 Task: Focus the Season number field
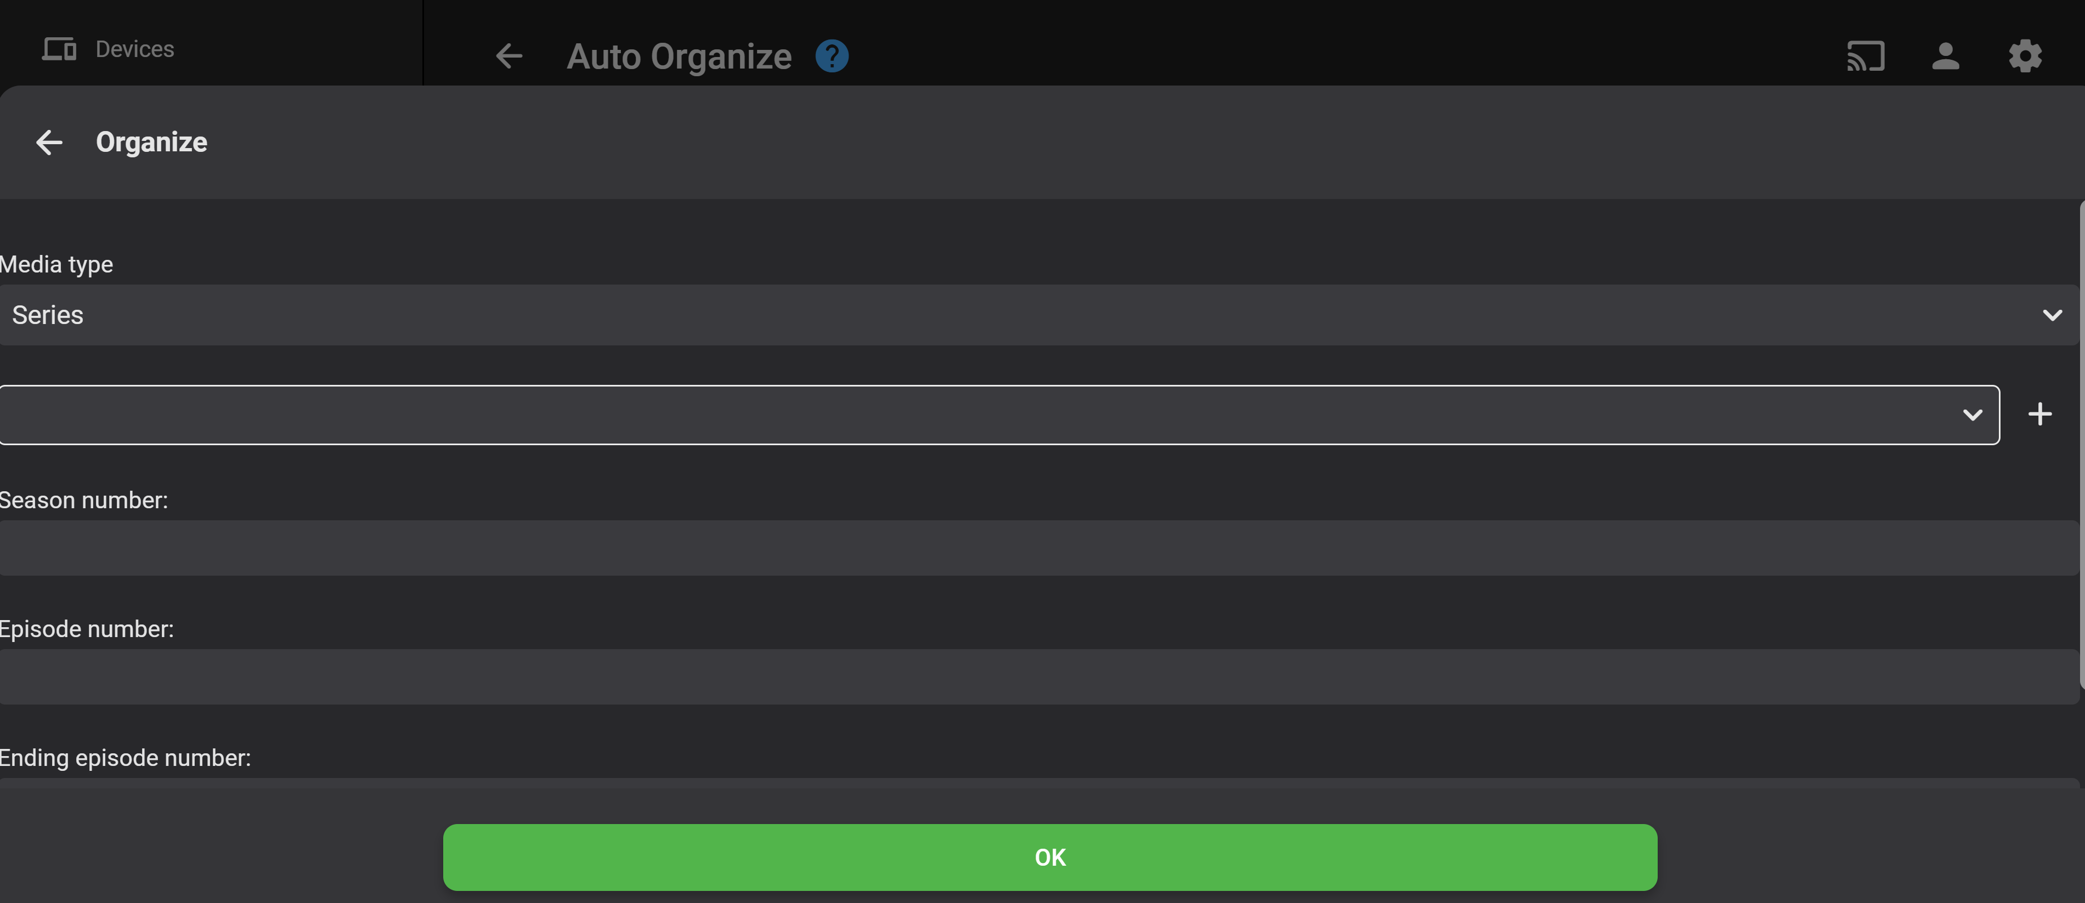pyautogui.click(x=1036, y=548)
